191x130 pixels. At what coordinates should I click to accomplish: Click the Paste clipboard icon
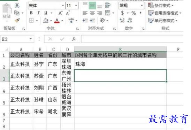pos(7,8)
